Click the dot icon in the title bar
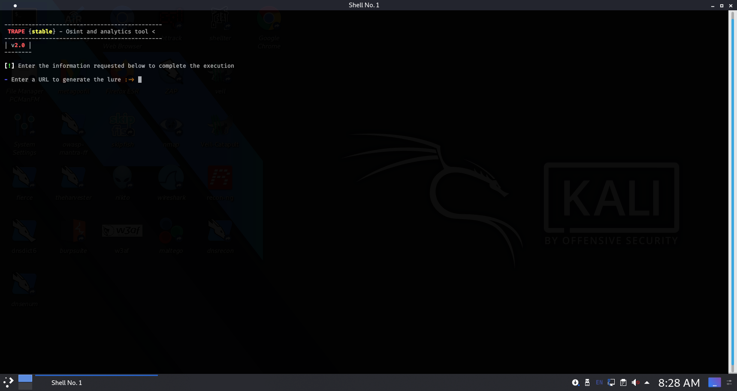 15,6
